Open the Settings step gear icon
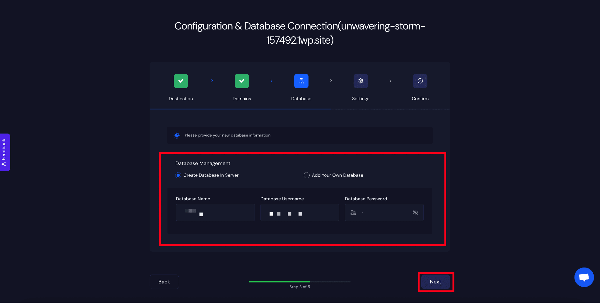 [x=361, y=81]
